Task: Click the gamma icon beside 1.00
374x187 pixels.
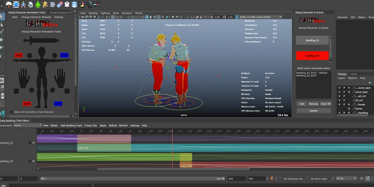Action: click(225, 17)
